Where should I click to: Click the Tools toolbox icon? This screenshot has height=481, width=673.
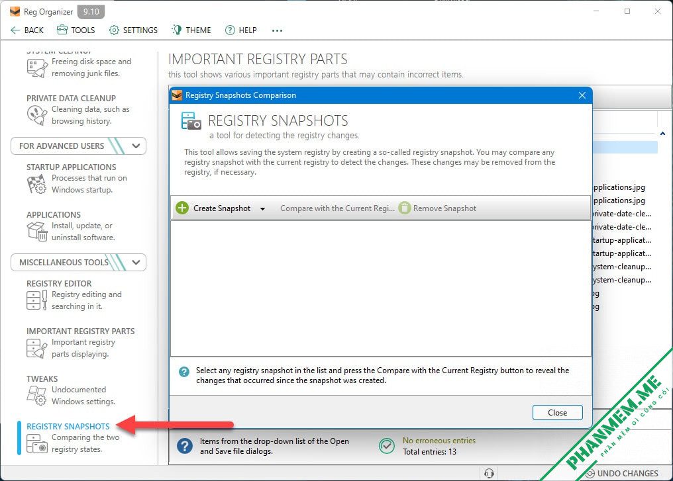(x=62, y=30)
